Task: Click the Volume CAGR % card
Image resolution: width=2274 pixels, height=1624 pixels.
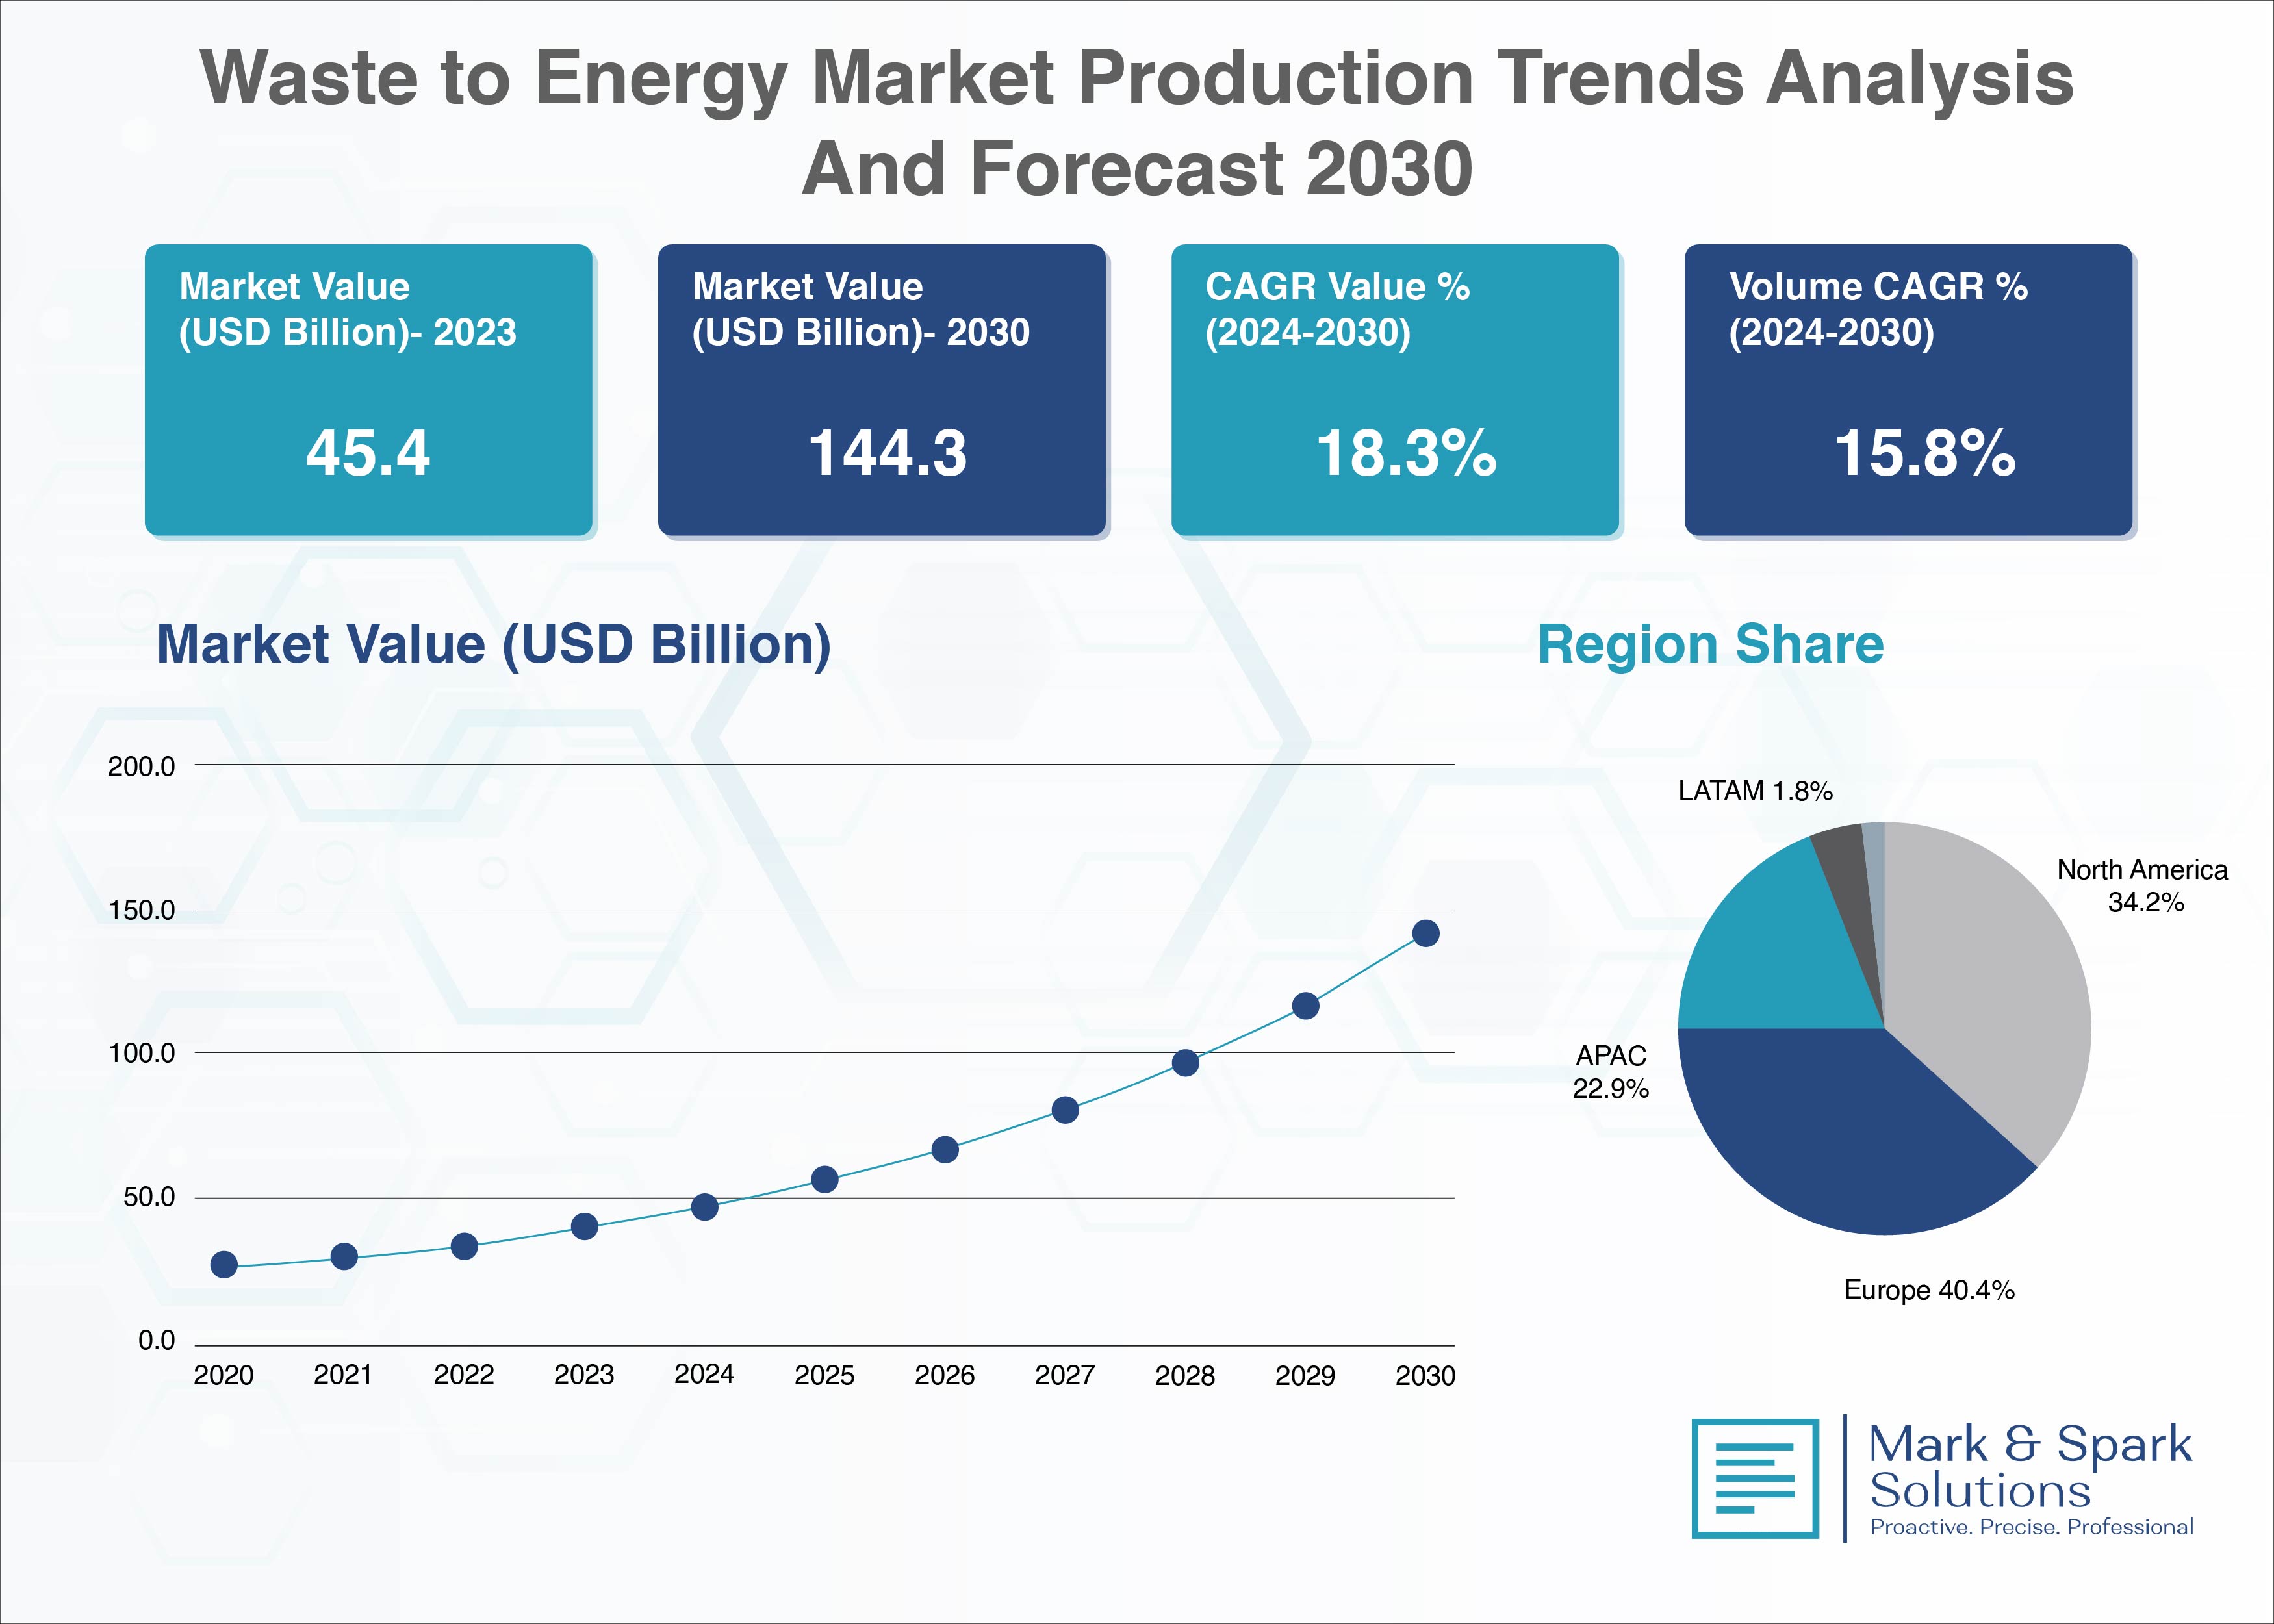Action: coord(1909,390)
